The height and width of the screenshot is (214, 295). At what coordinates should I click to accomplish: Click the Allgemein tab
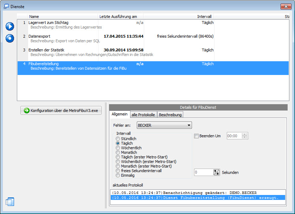120,114
